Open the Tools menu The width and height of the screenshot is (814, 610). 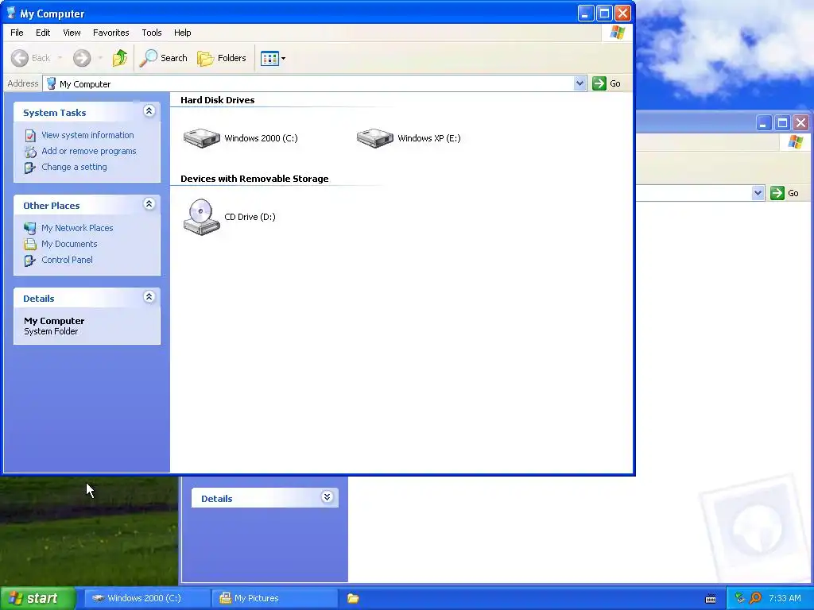[152, 33]
